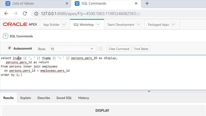Open the Rows dropdown showing 10
This screenshot has height=116, width=206.
73,49
